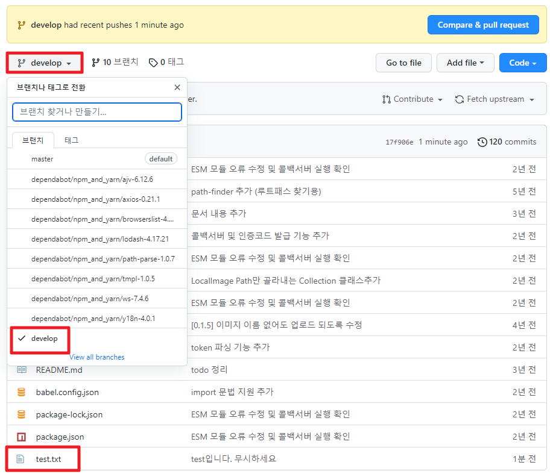Click branch icon in the yellow banner

tap(21, 25)
